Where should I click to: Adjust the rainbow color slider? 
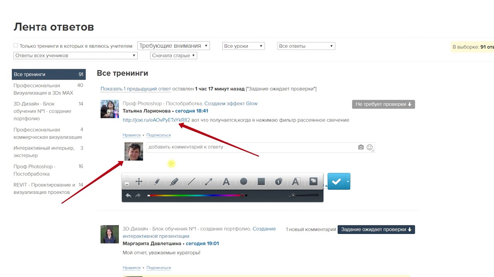click(x=197, y=195)
